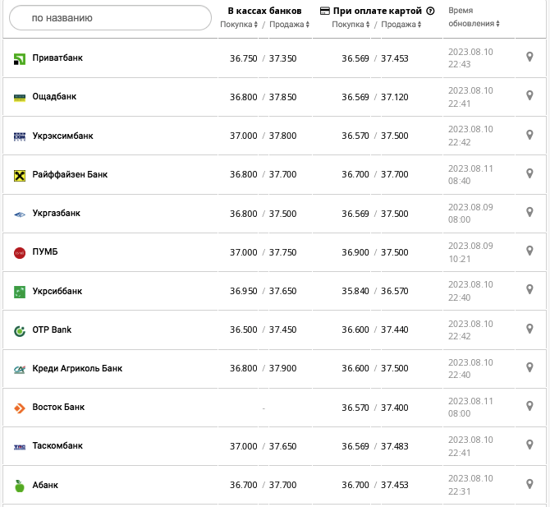Click the help question mark near 'При оплате картой'
The image size is (550, 507).
[x=430, y=12]
